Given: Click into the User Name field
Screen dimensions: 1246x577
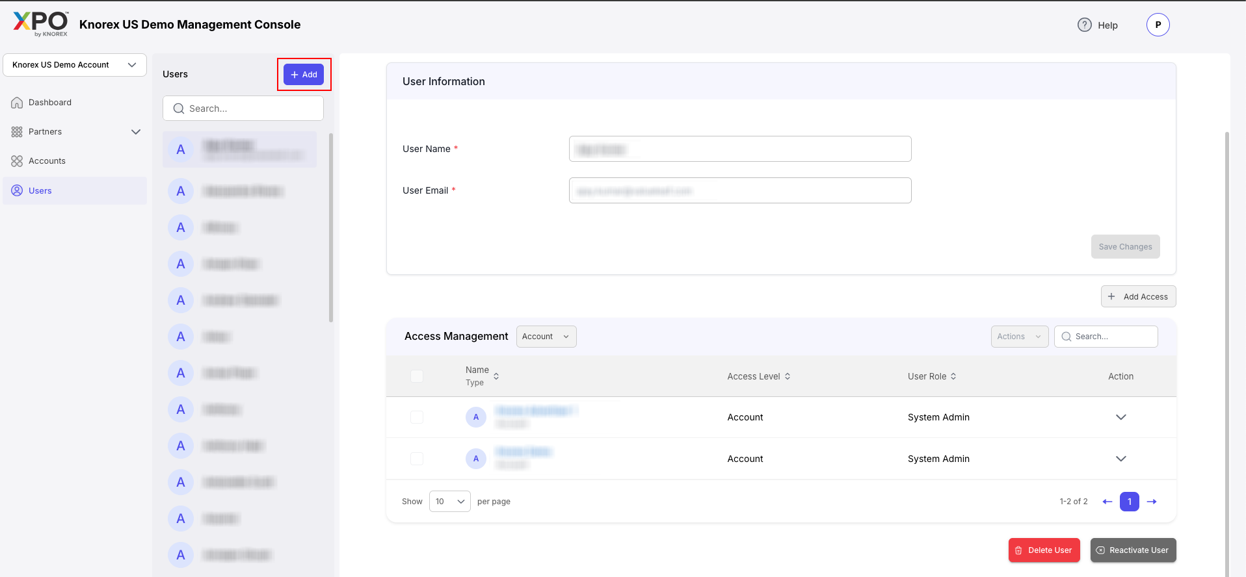Looking at the screenshot, I should pos(740,149).
